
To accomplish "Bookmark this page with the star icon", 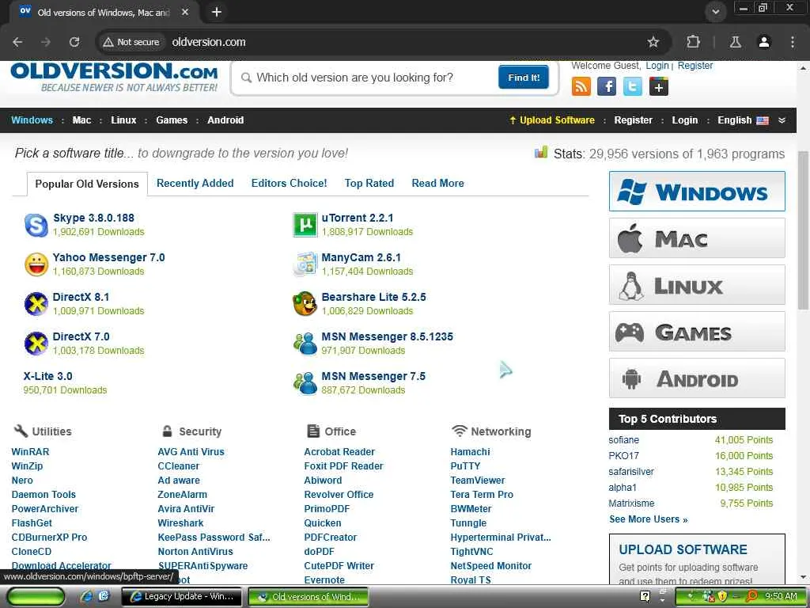I will point(653,42).
